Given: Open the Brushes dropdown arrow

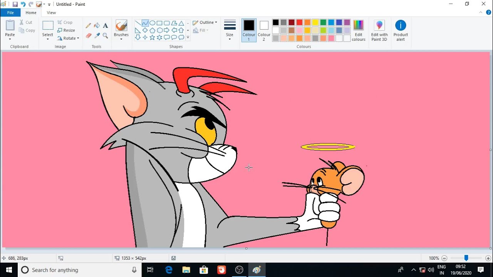Looking at the screenshot, I should [x=121, y=39].
